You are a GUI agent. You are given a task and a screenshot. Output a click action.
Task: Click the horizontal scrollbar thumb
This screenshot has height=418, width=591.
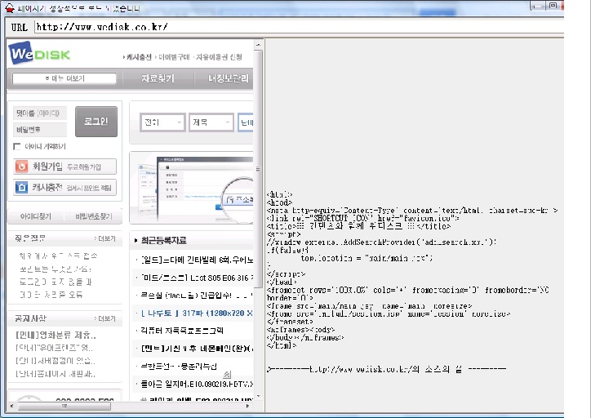[x=64, y=406]
